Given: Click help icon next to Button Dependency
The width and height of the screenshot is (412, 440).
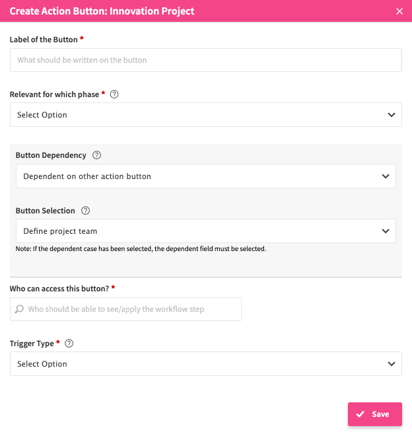Looking at the screenshot, I should tap(97, 155).
